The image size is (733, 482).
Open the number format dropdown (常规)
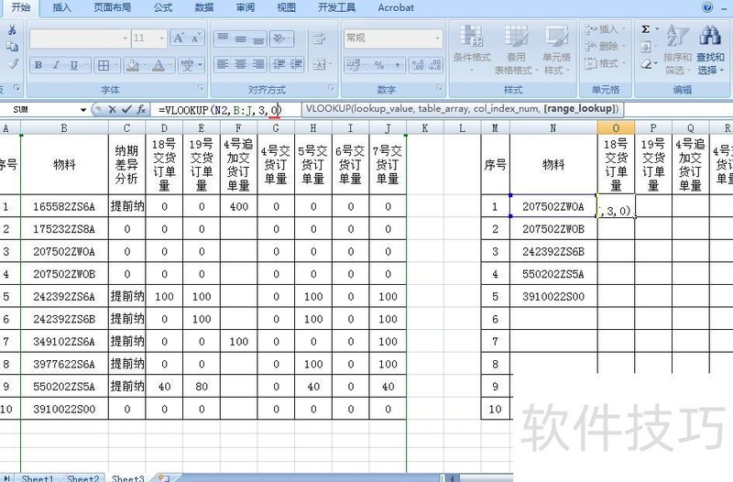point(437,38)
